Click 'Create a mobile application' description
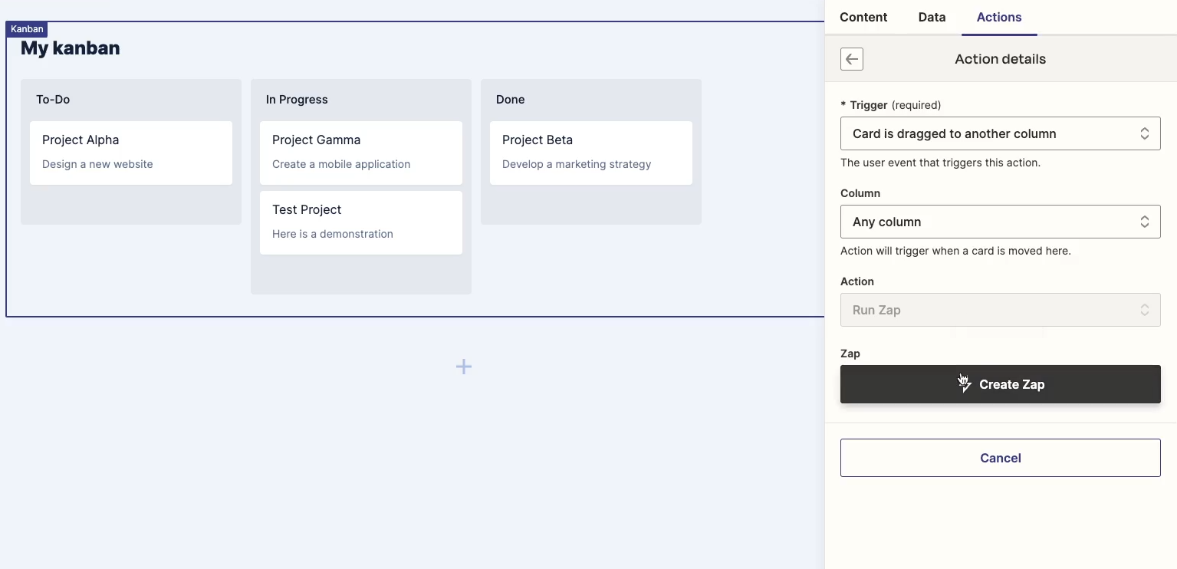 coord(341,164)
